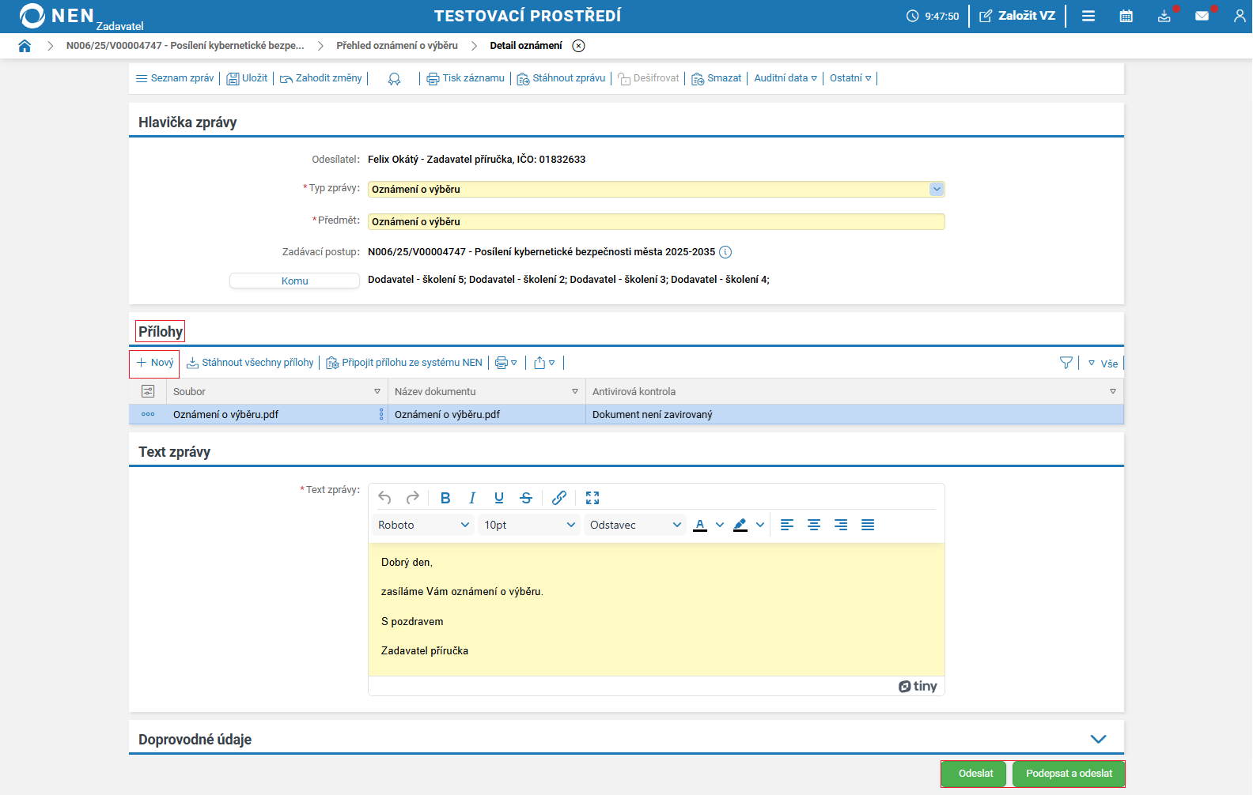Click into the Předmět input field
The height and width of the screenshot is (795, 1253).
click(x=655, y=222)
